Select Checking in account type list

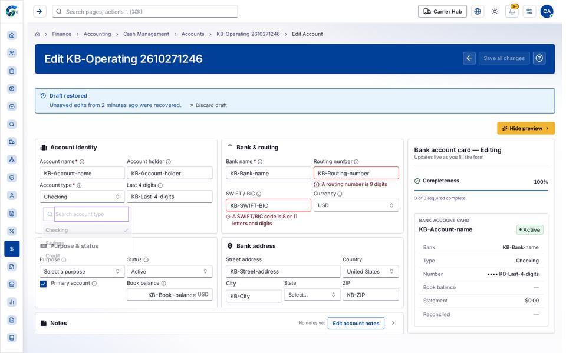point(87,230)
